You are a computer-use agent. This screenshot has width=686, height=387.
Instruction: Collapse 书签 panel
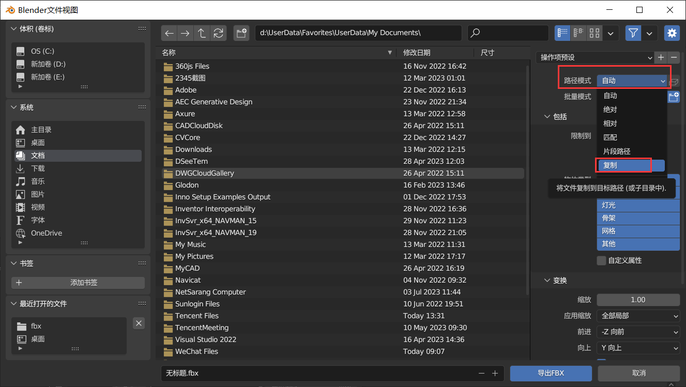tap(14, 264)
